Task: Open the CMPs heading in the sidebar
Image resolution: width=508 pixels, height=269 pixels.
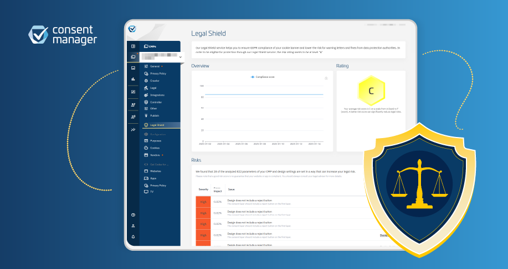Action: coord(150,46)
